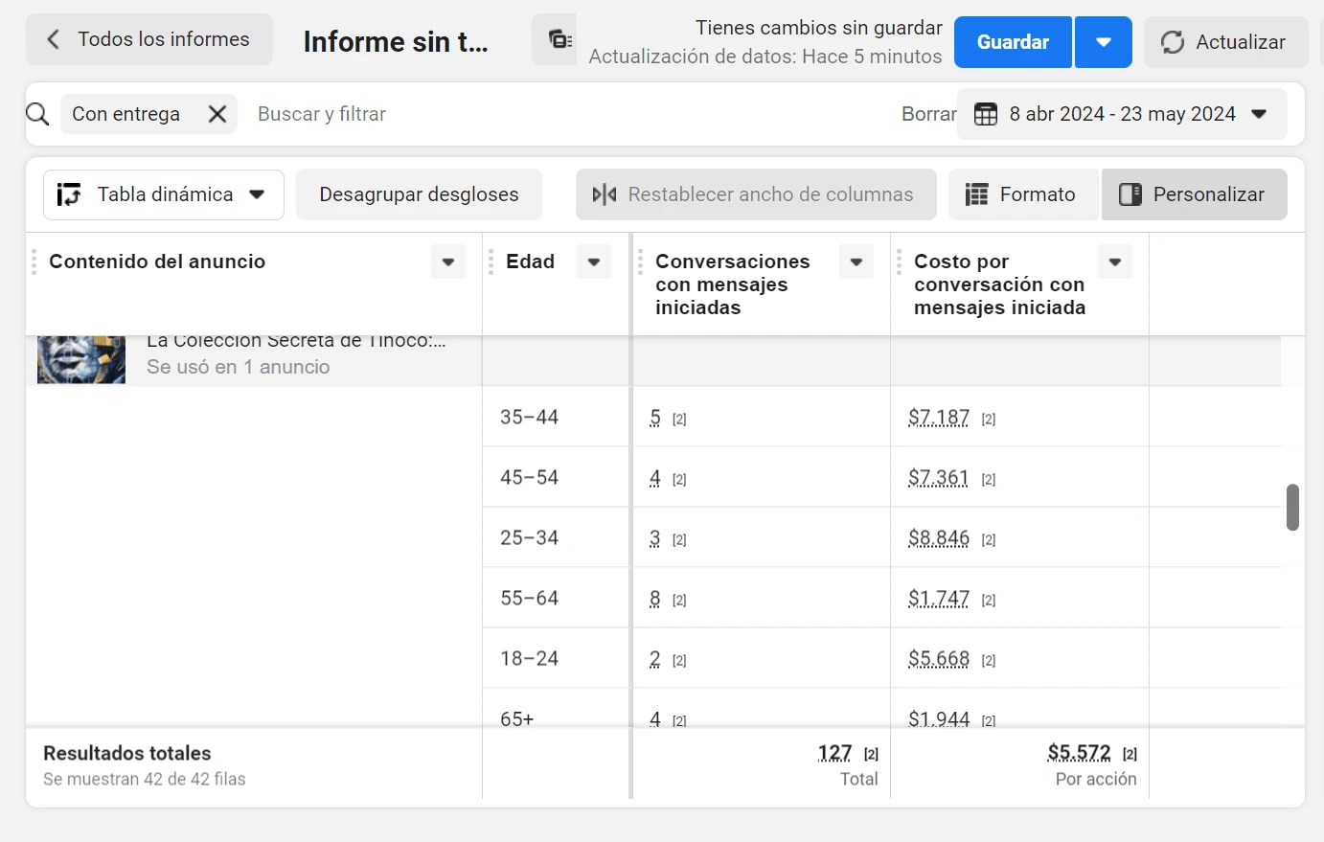This screenshot has height=842, width=1324.
Task: Click the report title Informe sin t...
Action: coord(396,42)
